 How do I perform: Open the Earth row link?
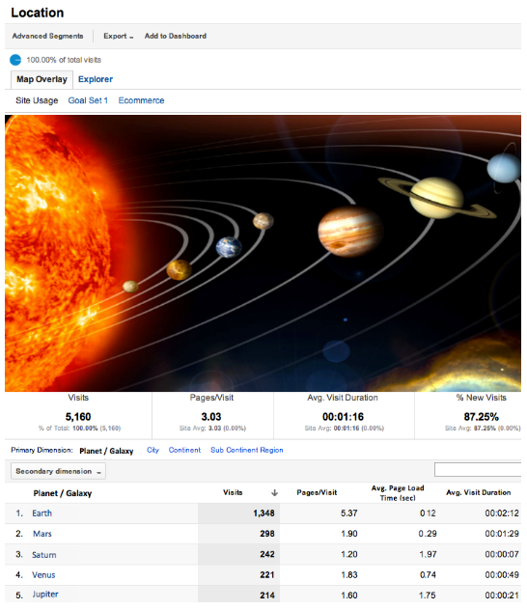pos(42,513)
